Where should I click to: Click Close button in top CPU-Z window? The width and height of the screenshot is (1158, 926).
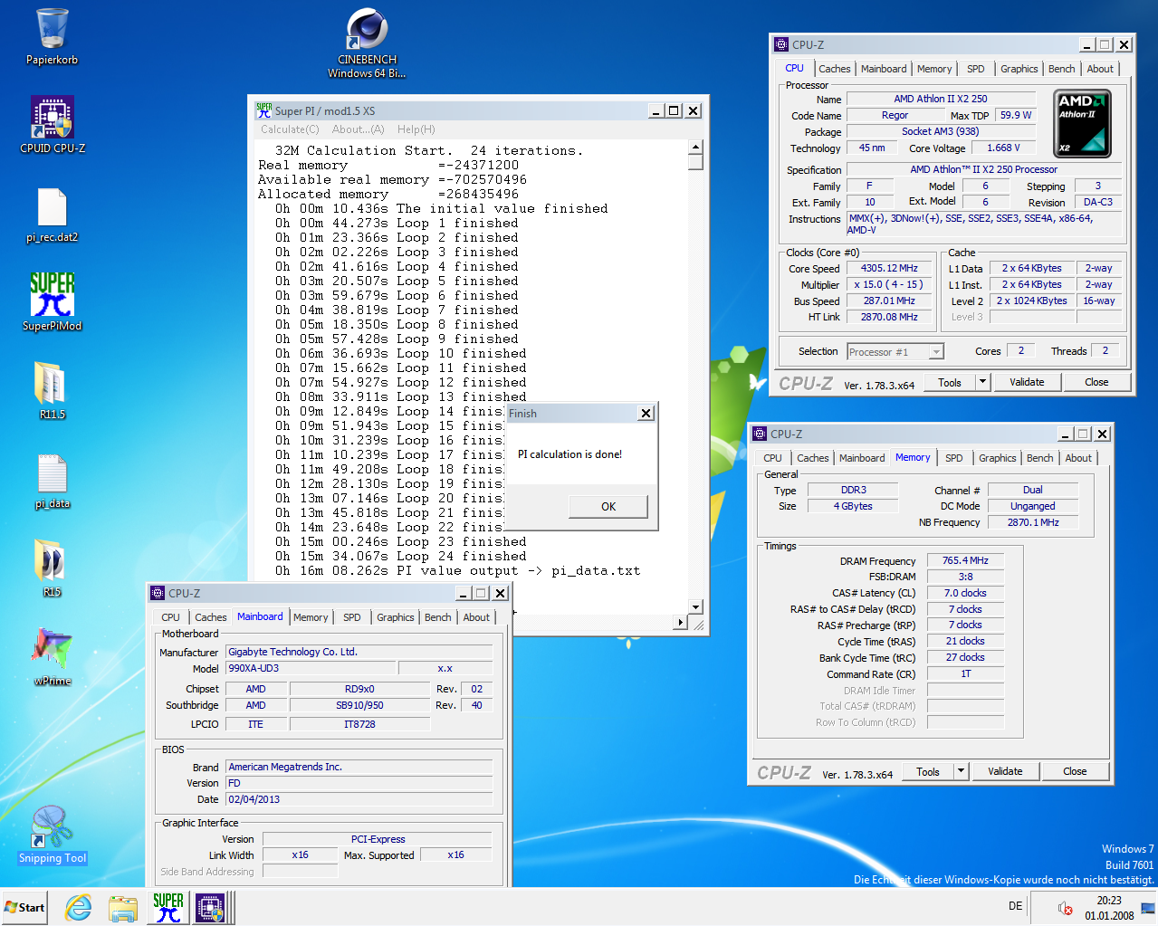click(x=1096, y=382)
